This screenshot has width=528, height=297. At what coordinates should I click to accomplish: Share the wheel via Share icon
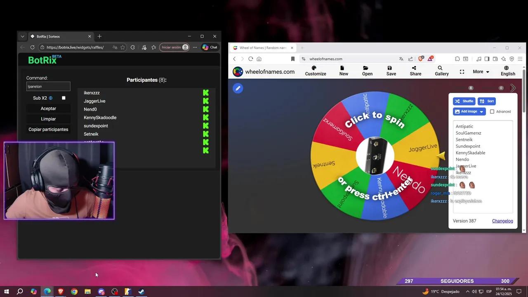point(415,71)
